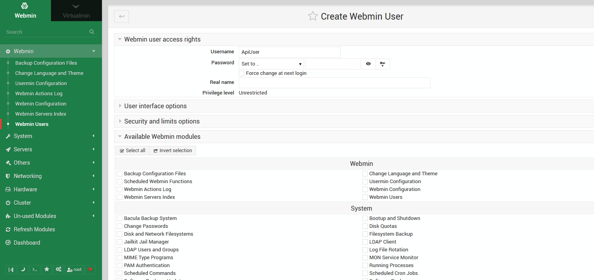594x280 pixels.
Task: Open favorites star icon in sidebar footer
Action: (x=47, y=269)
